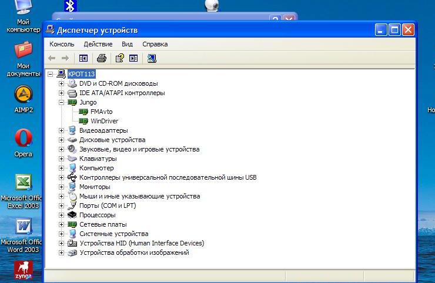Expand the Видеоадаптеры category
This screenshot has width=435, height=283.
[61, 130]
